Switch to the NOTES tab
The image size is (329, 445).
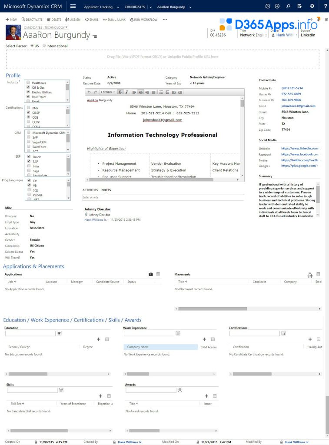(x=106, y=190)
